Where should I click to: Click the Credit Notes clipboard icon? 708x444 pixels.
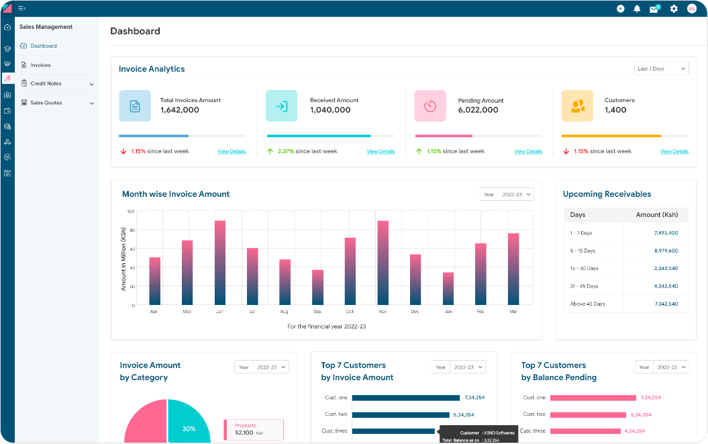click(x=24, y=83)
